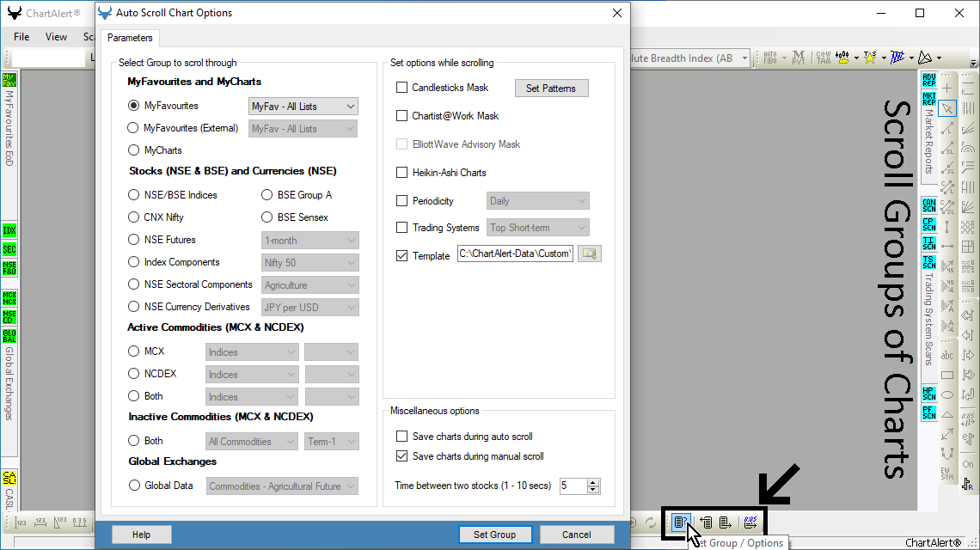This screenshot has height=550, width=980.
Task: Click the Set Patterns button
Action: pyautogui.click(x=551, y=89)
